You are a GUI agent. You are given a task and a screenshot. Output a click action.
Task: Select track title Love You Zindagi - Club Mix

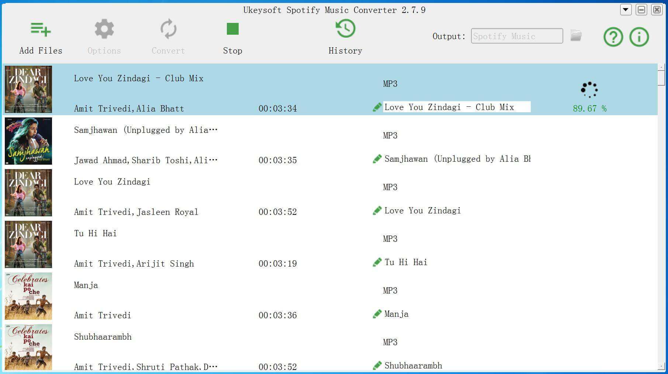(x=139, y=78)
